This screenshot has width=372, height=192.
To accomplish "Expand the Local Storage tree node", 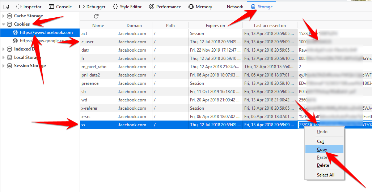I will click(x=3, y=57).
